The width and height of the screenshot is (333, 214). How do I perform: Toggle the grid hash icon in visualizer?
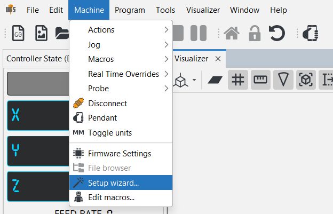[x=238, y=80]
